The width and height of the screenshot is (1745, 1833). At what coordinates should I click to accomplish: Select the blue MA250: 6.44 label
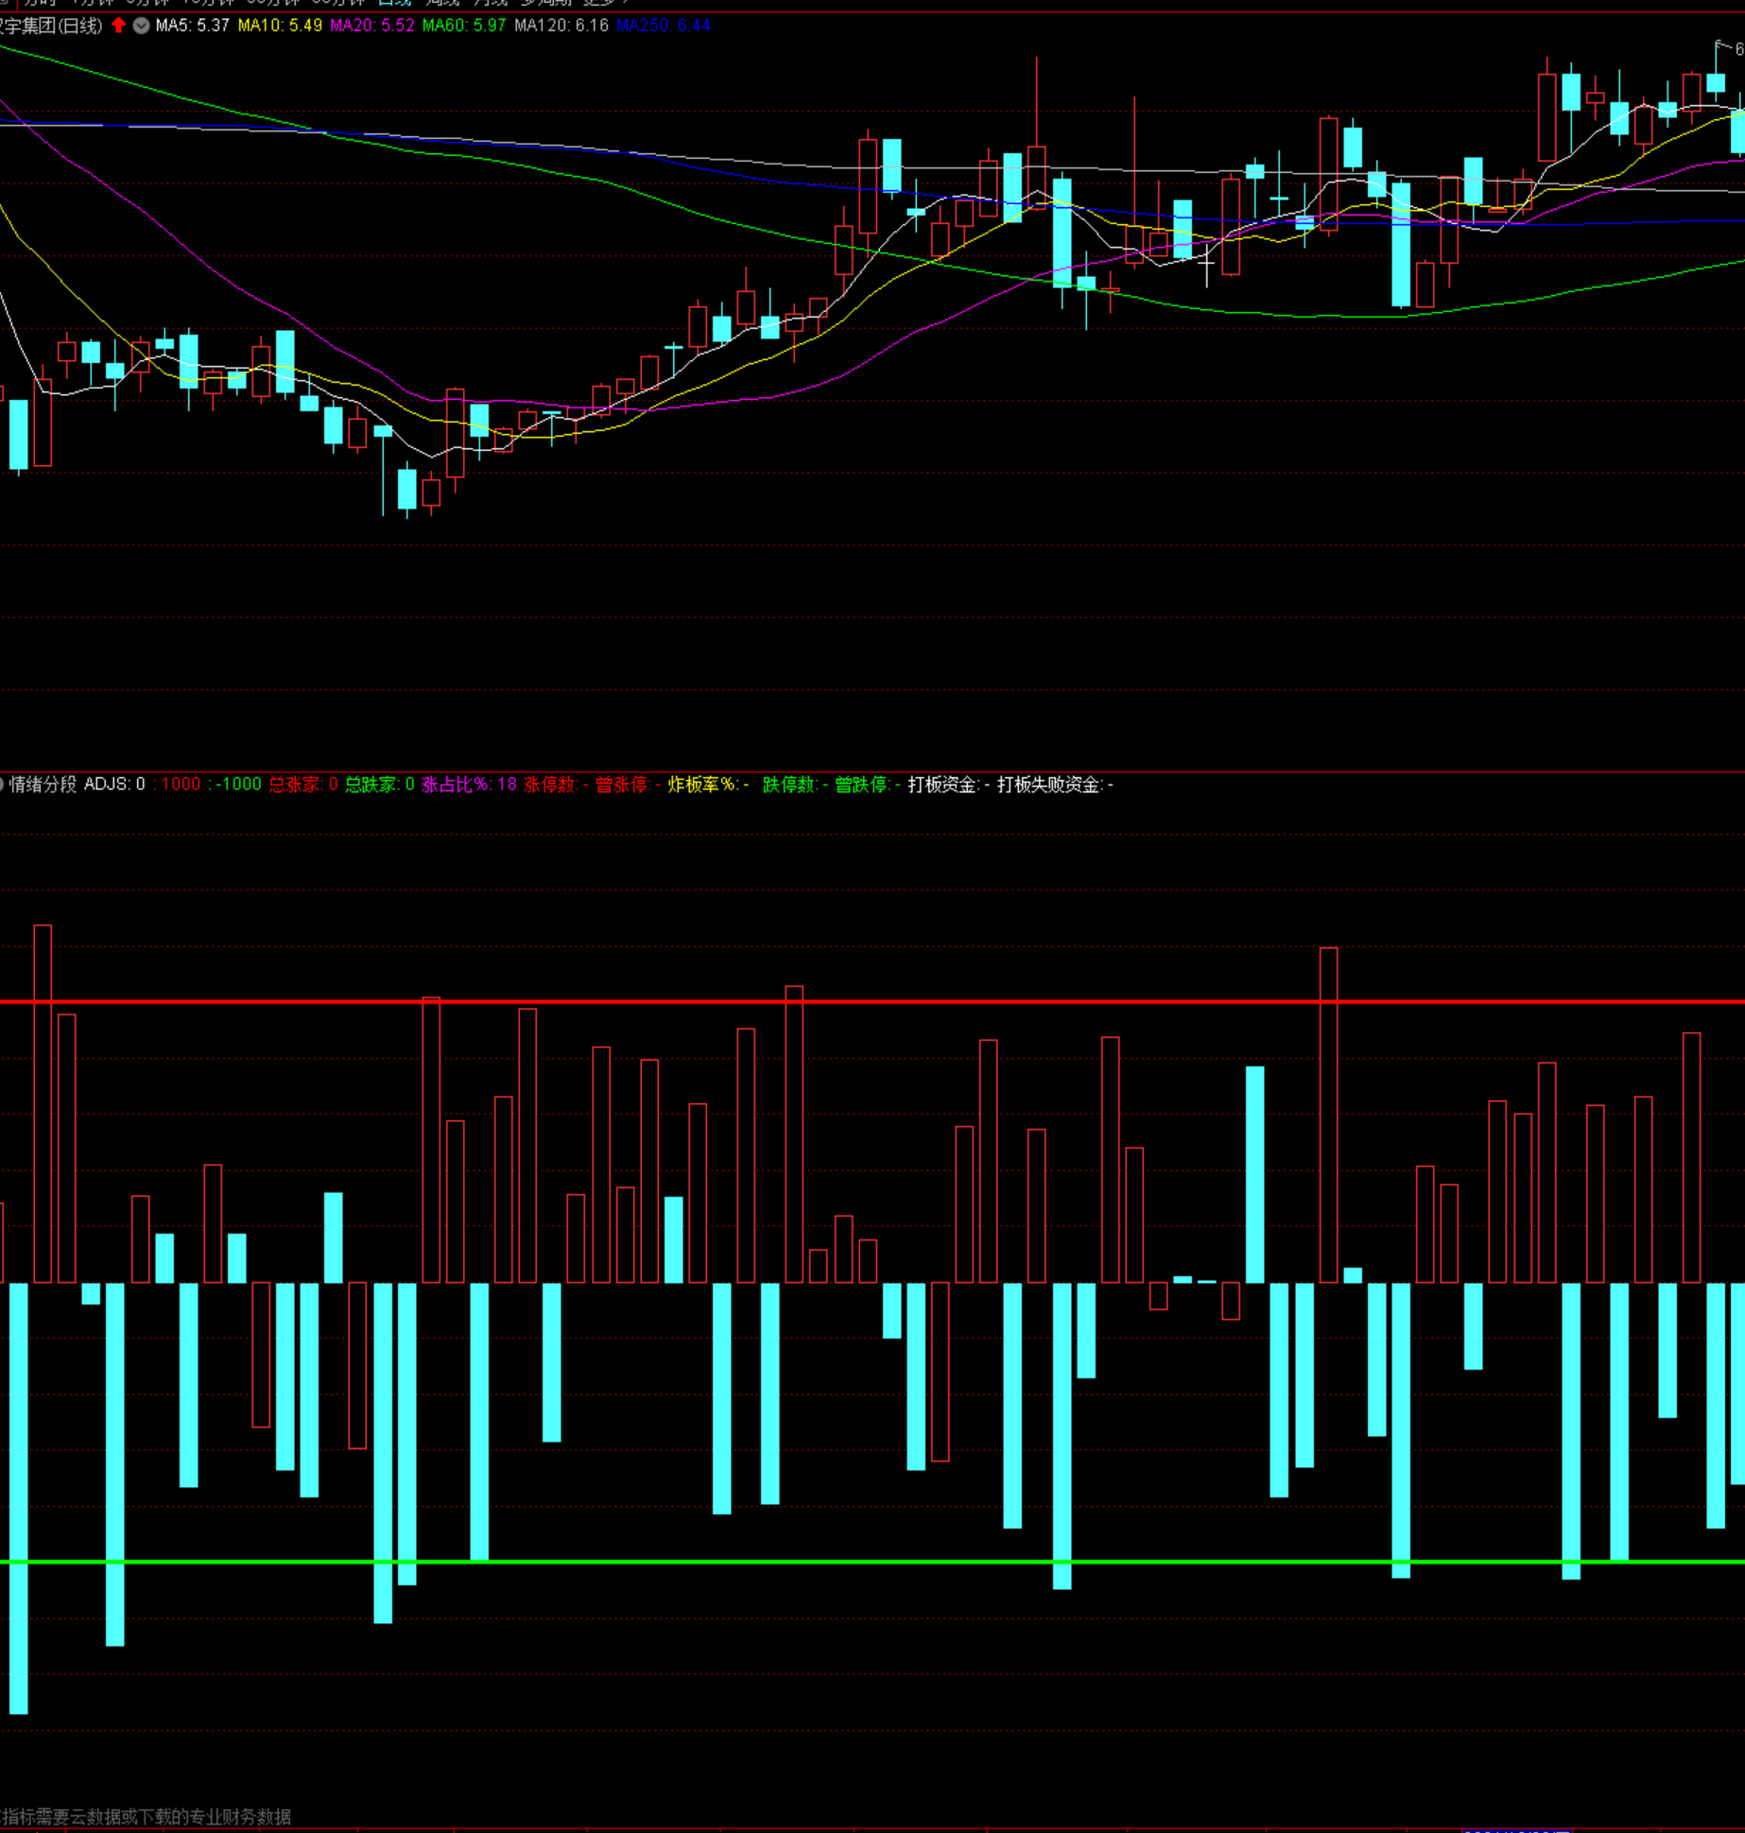(664, 26)
